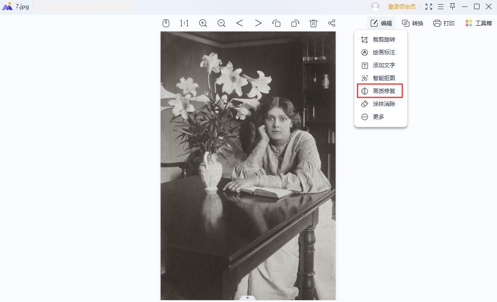The width and height of the screenshot is (497, 302).
Task: Open the 工具箱 toolbox
Action: [x=479, y=23]
